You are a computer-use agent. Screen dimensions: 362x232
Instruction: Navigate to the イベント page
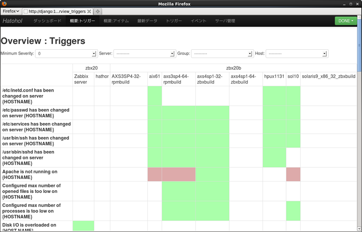point(198,21)
